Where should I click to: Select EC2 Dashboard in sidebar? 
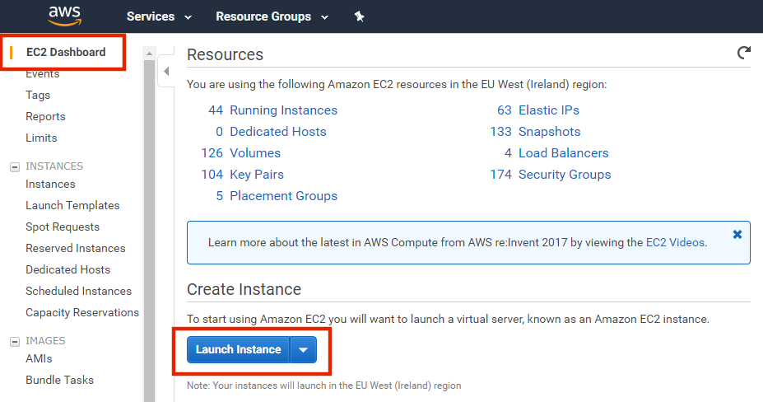[x=66, y=52]
